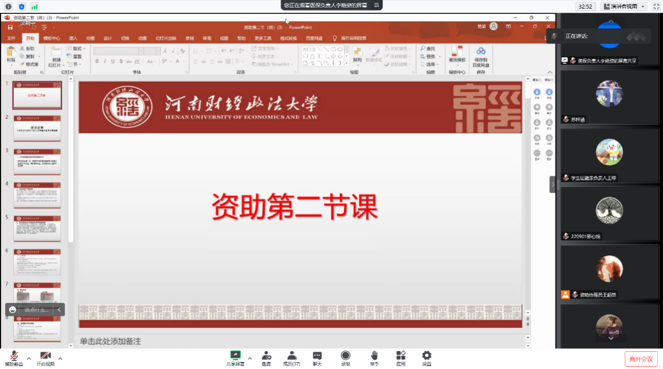Toggle Bold formatting

[x=97, y=62]
